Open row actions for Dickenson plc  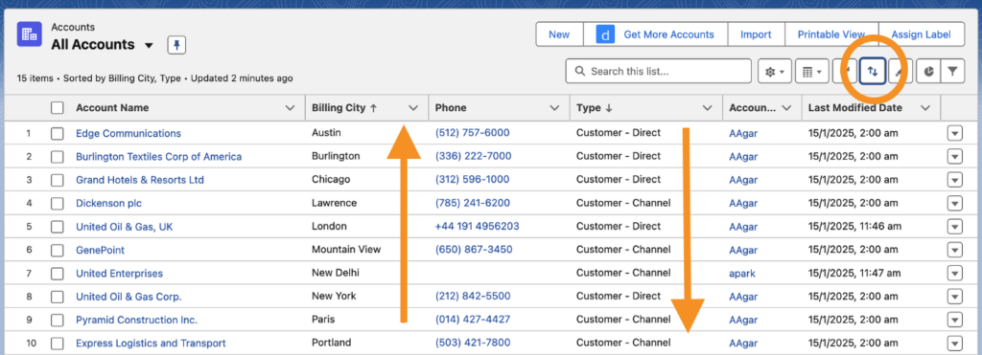coord(954,203)
